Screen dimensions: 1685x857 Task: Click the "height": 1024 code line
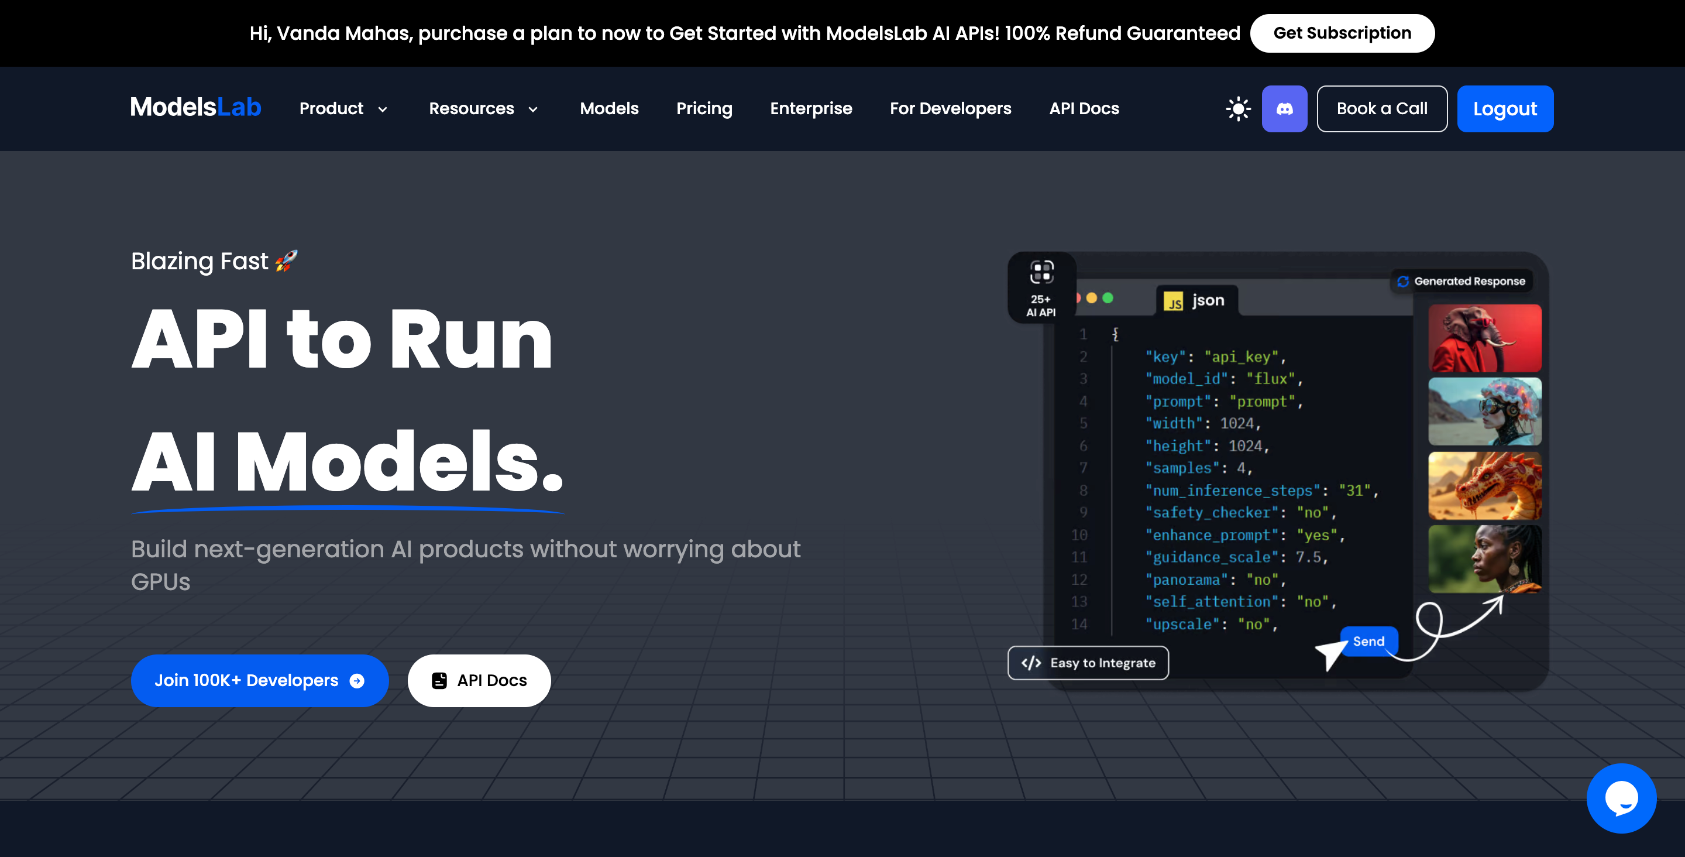tap(1207, 447)
